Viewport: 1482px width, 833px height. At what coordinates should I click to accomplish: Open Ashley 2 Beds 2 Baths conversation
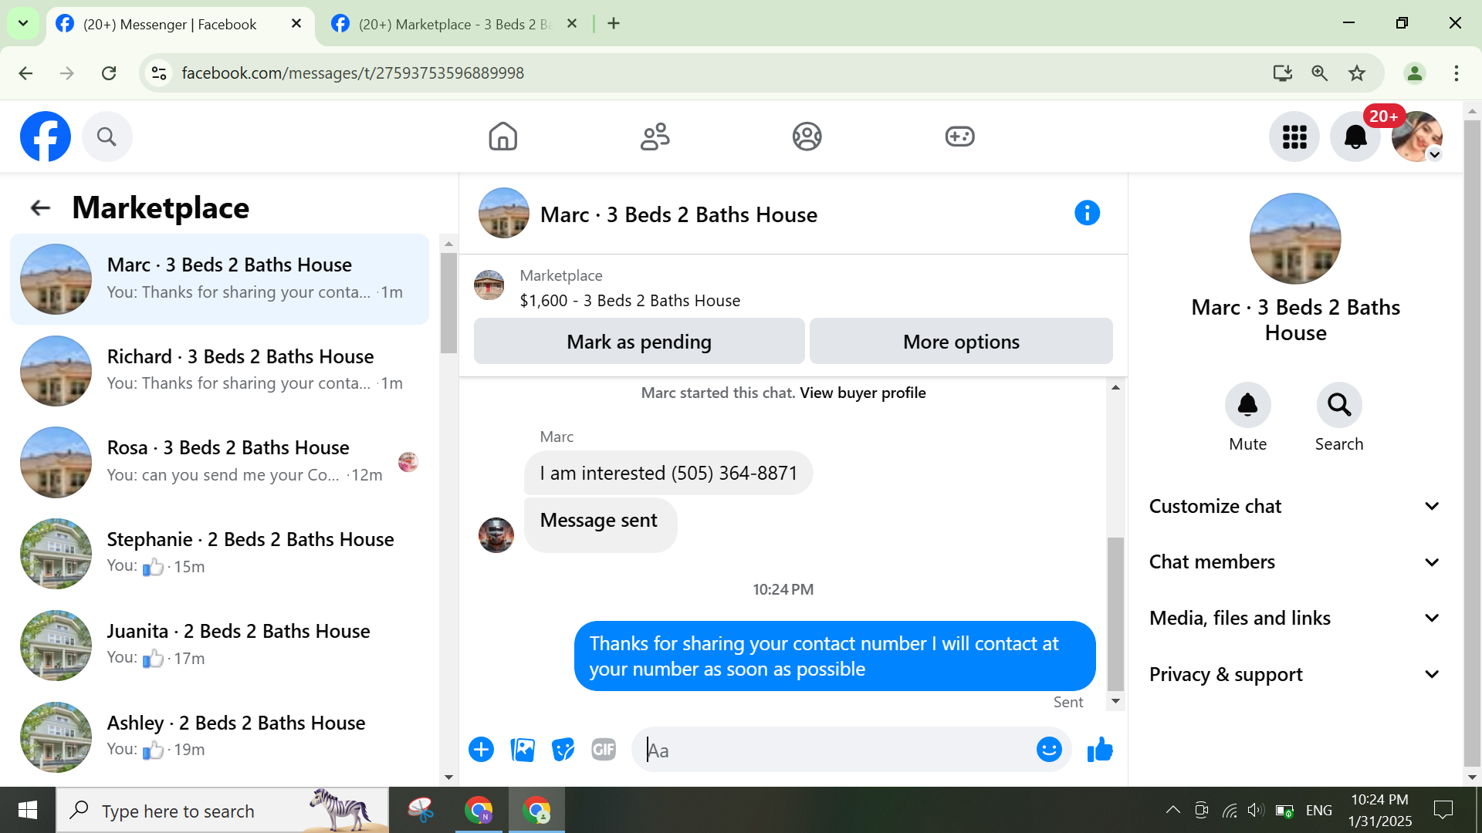[x=219, y=737]
